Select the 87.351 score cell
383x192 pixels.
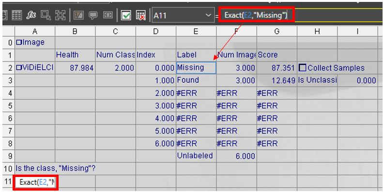click(277, 68)
